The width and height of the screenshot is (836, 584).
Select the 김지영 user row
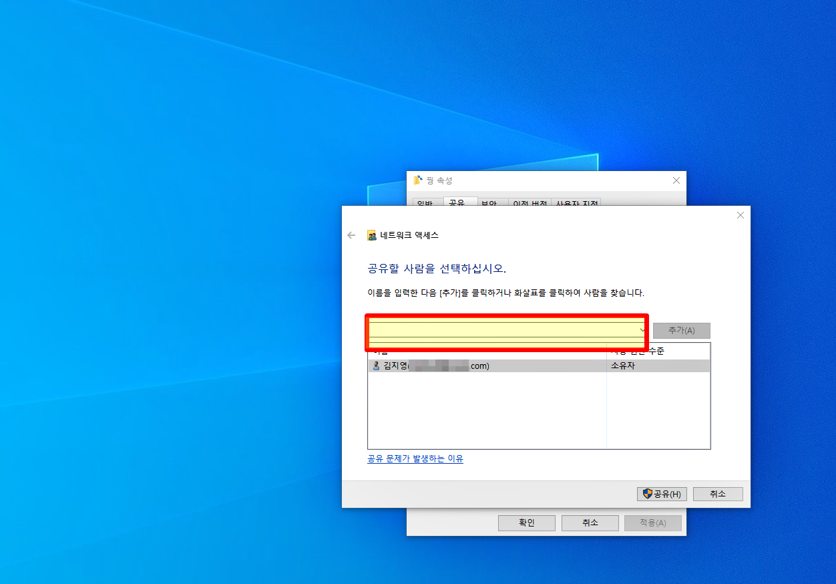(x=539, y=366)
